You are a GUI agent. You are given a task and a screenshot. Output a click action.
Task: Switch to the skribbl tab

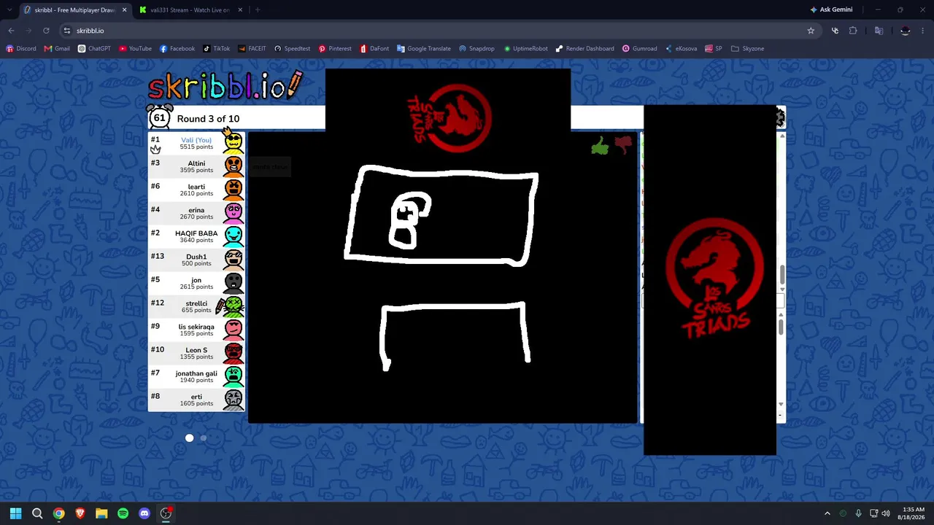click(74, 10)
